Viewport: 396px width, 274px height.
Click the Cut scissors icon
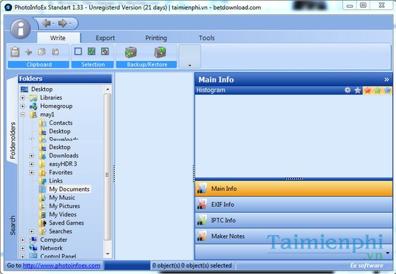pyautogui.click(x=28, y=51)
